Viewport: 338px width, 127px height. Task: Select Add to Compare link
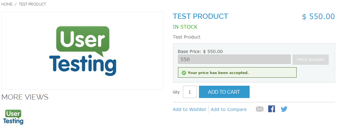pos(229,109)
